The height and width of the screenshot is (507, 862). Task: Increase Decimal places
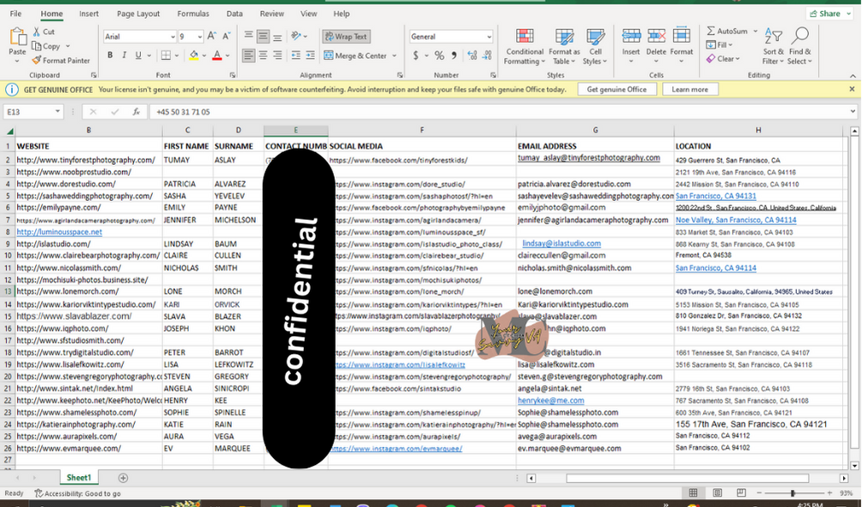pyautogui.click(x=472, y=56)
